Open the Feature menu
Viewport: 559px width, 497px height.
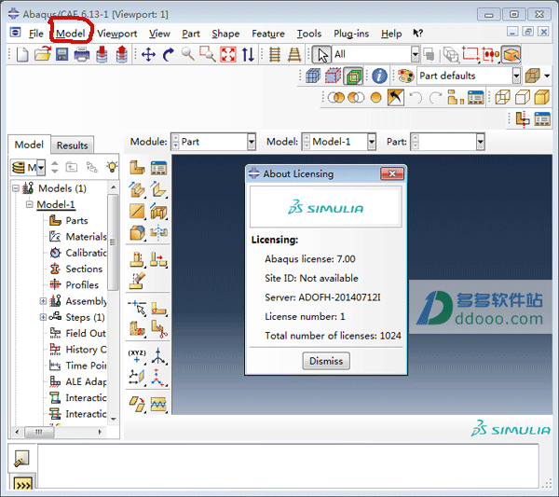point(268,34)
